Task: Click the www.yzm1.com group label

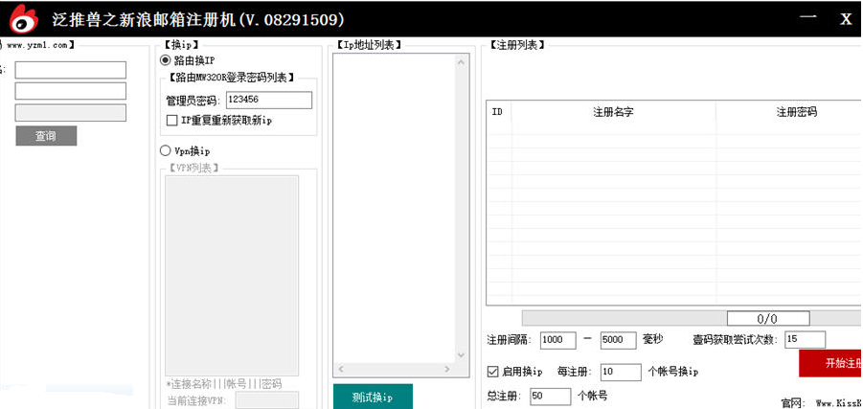Action: [36, 45]
